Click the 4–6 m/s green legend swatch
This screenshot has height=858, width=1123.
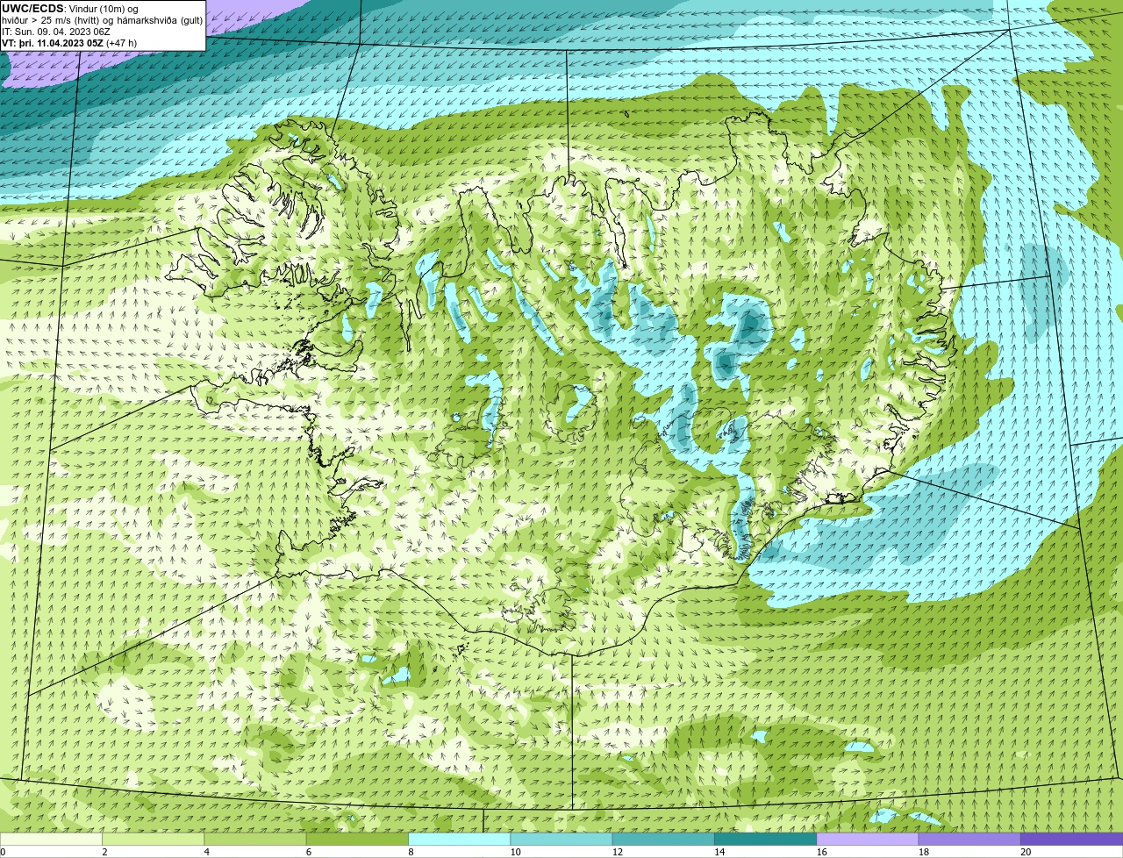coord(255,839)
